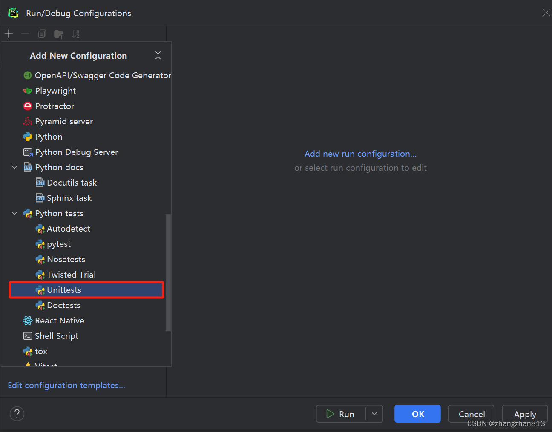Screen dimensions: 552x432
Task: Collapse the Python docs tree node
Action: 14,167
